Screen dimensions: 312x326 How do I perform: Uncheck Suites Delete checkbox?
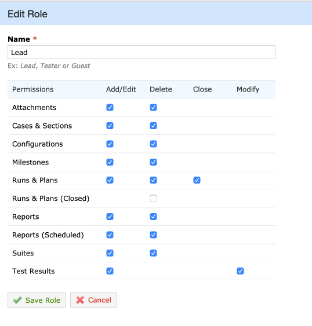click(x=153, y=253)
